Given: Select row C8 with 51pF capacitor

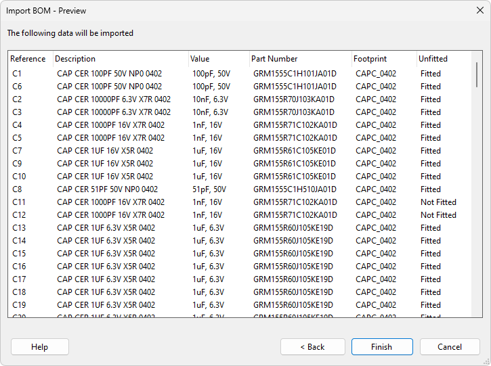Looking at the screenshot, I should coord(18,189).
